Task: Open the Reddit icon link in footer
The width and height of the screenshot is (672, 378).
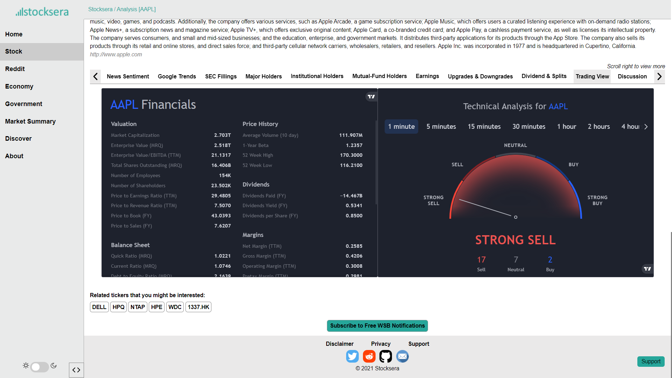Action: (x=369, y=356)
